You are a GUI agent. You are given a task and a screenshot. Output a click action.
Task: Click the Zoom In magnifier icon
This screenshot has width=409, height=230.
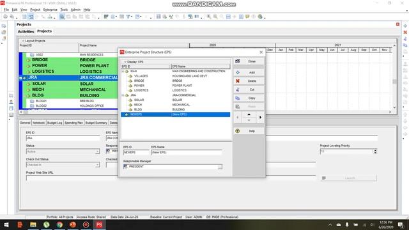point(209,17)
